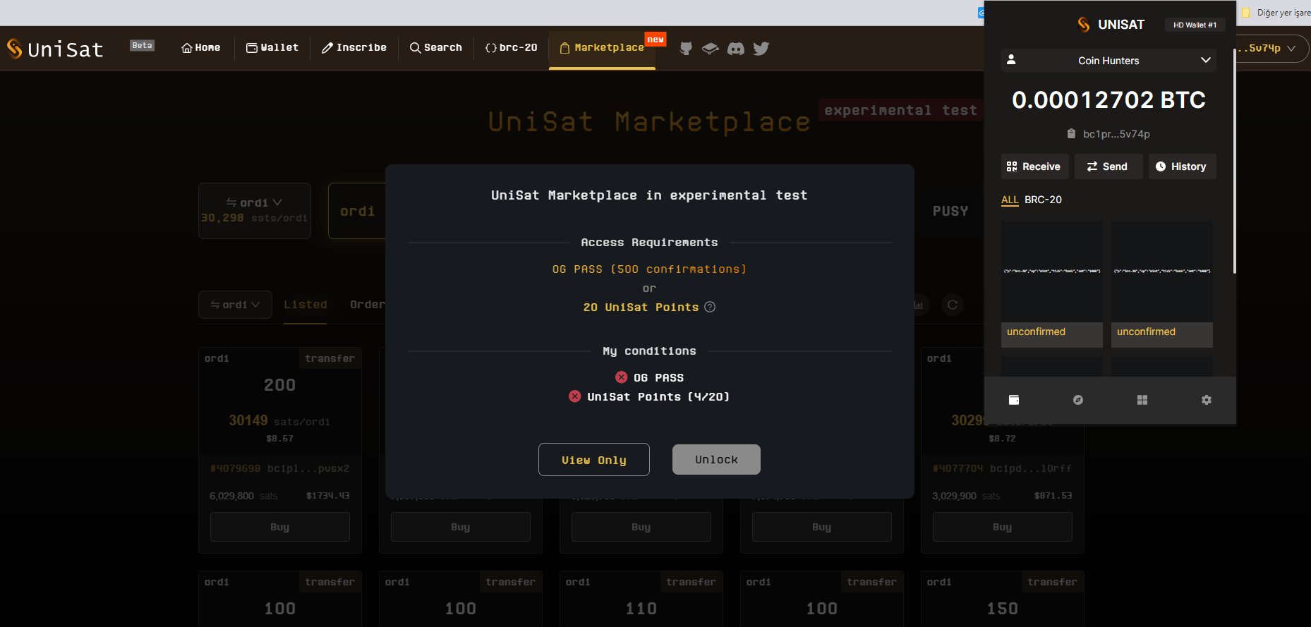Open second unconfirmed inscription thumbnail

point(1162,272)
